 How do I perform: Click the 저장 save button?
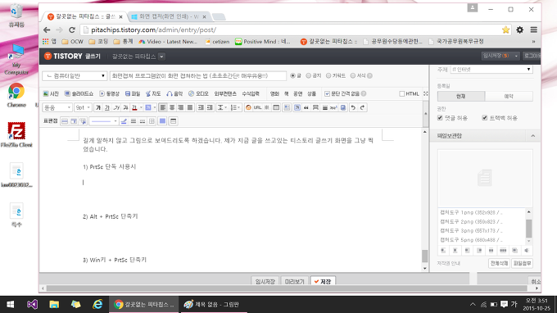323,281
